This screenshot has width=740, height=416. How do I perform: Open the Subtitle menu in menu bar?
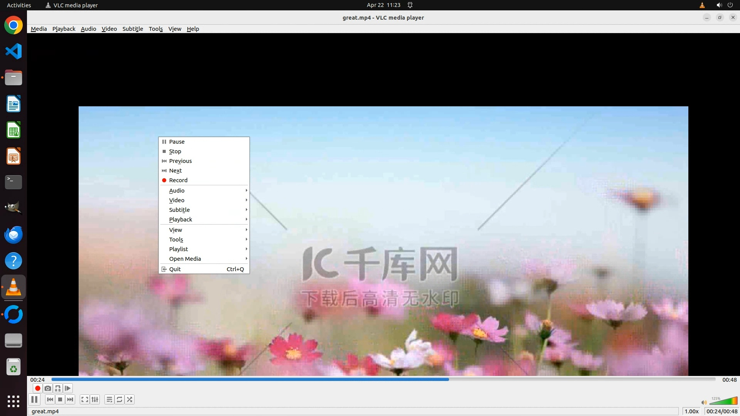133,29
